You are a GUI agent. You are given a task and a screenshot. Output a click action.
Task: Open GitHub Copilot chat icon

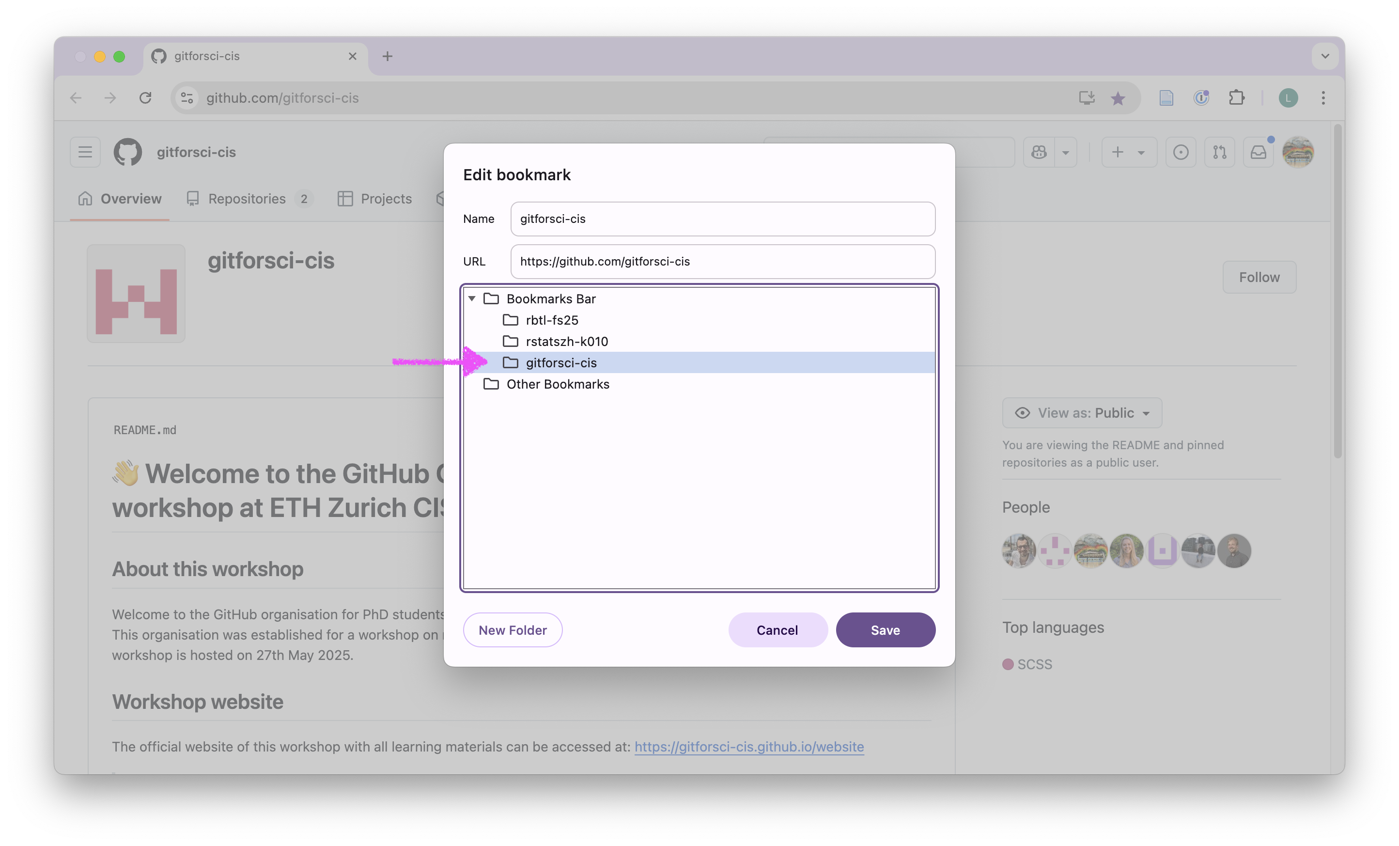[x=1039, y=152]
